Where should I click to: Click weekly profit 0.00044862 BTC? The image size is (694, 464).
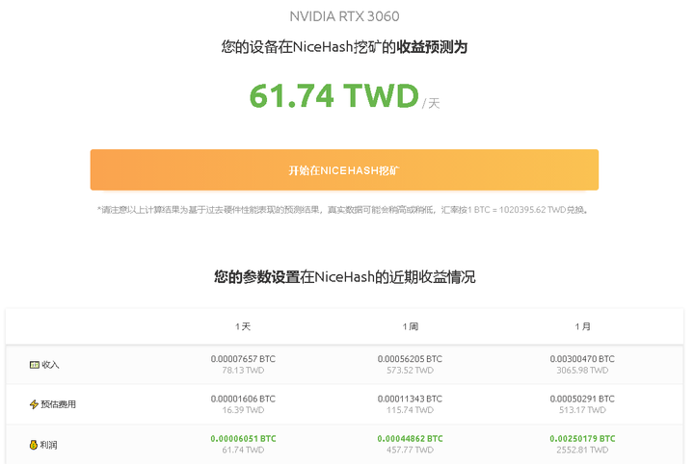point(410,438)
